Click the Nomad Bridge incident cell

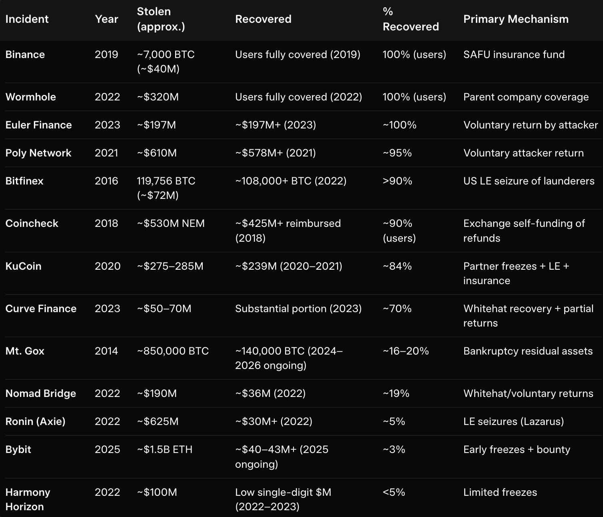[40, 393]
